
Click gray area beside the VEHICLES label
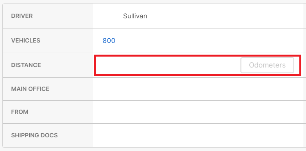point(66,41)
